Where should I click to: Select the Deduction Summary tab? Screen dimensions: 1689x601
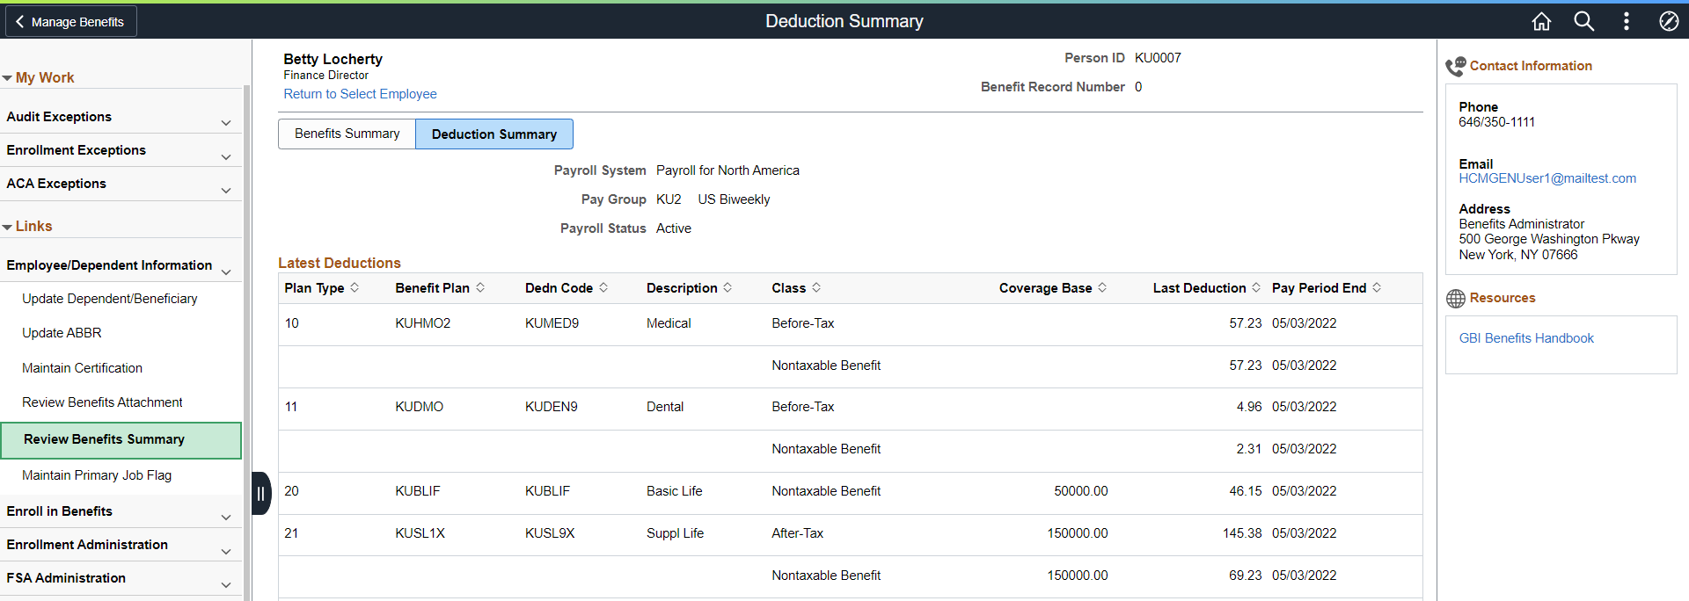(x=494, y=134)
